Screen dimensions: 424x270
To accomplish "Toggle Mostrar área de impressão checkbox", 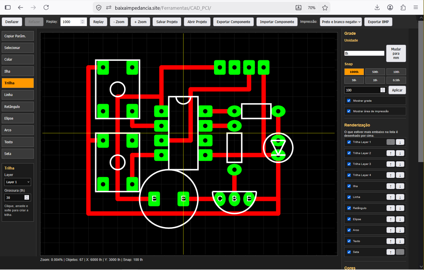I will [x=349, y=111].
